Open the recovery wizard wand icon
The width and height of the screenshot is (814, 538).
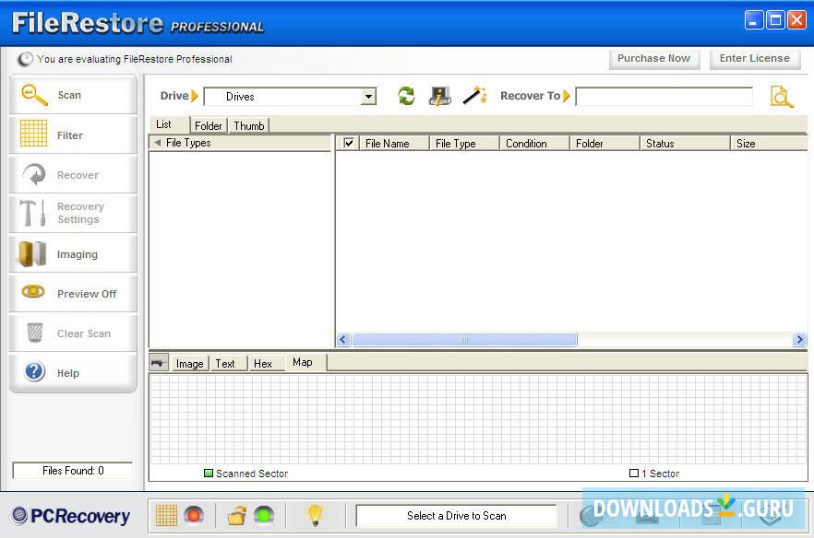(x=475, y=95)
